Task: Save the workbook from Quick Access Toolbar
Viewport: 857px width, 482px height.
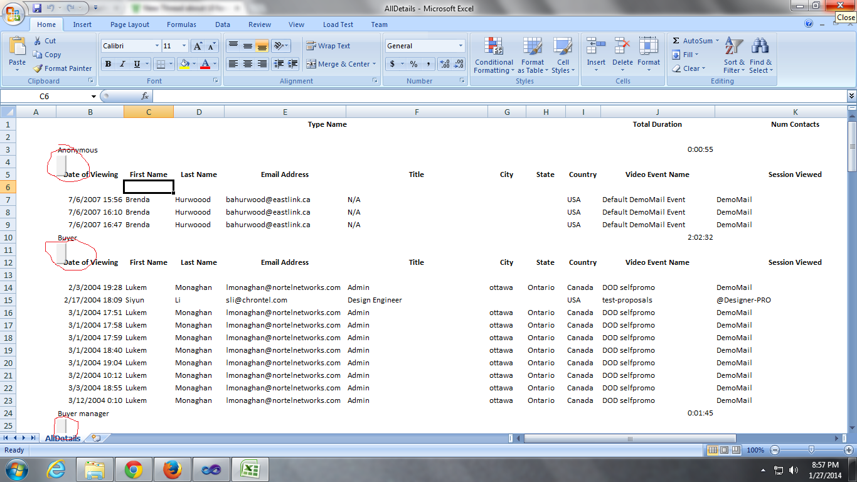Action: click(x=36, y=8)
